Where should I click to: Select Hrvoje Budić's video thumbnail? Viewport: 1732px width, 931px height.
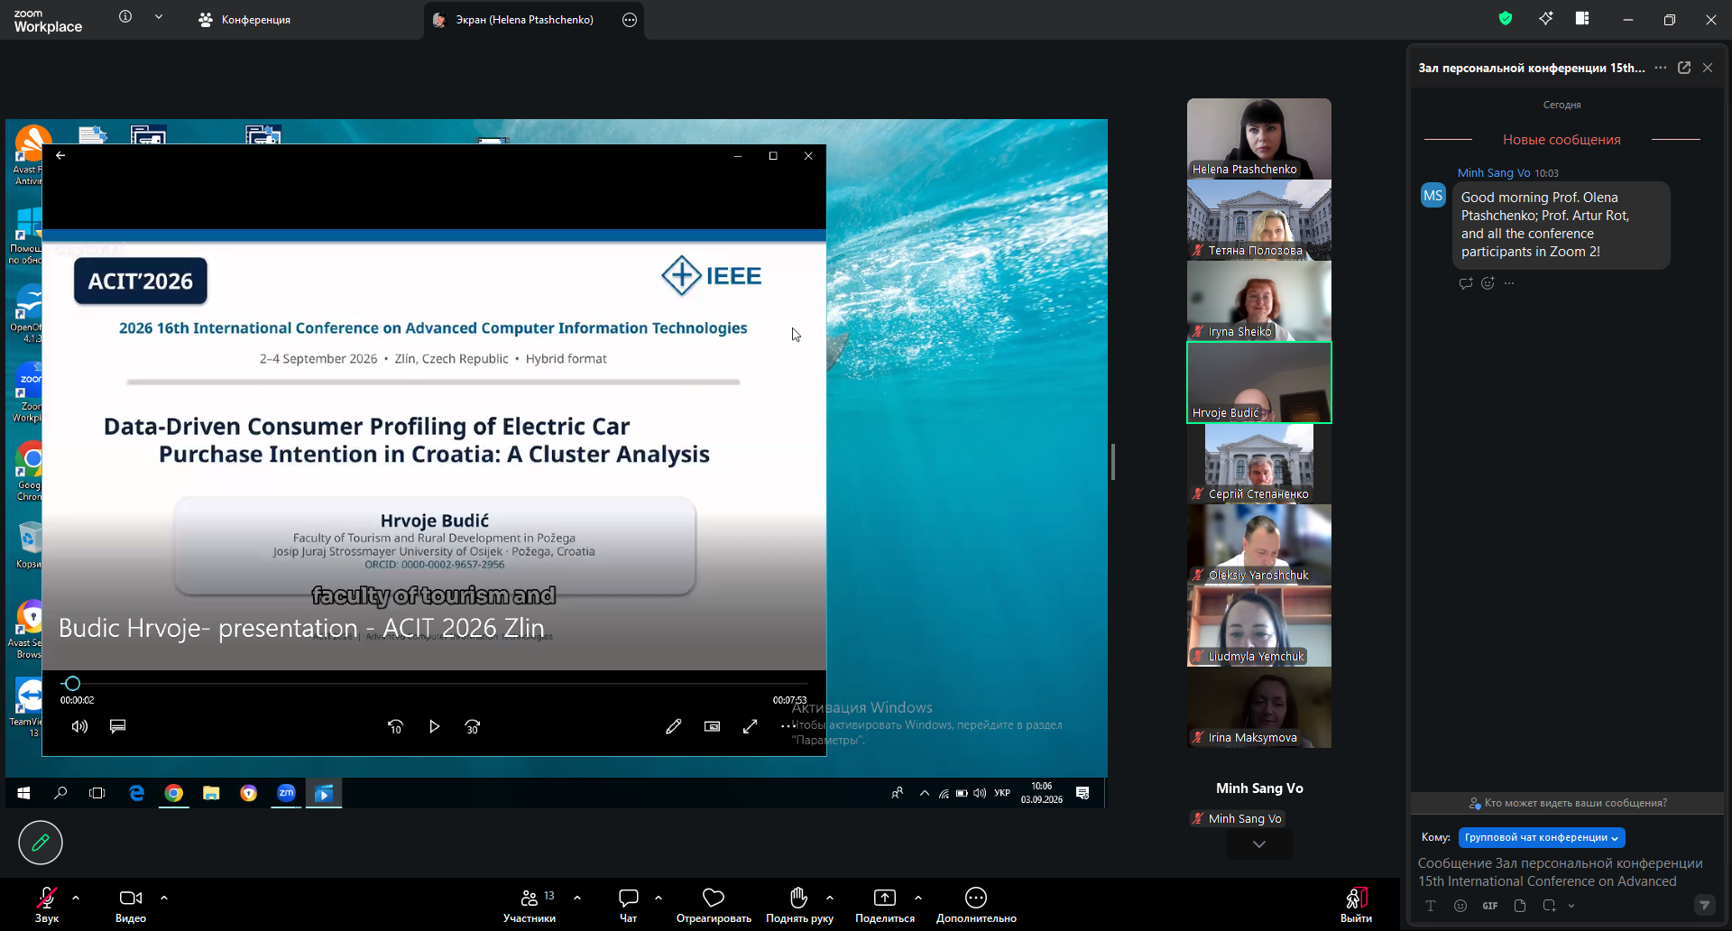[1259, 383]
